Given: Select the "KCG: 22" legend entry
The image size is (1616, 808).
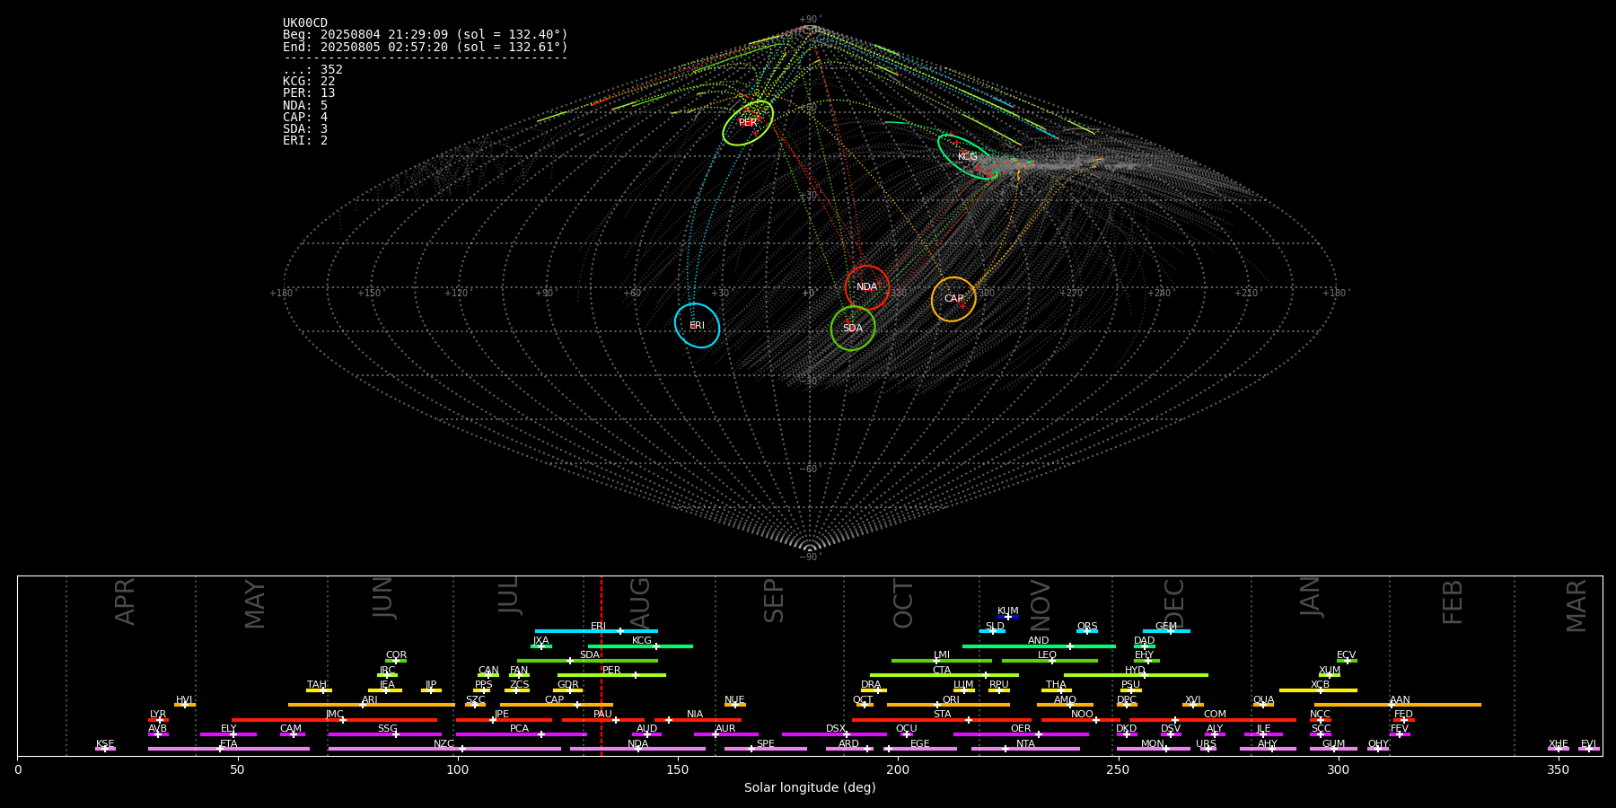Looking at the screenshot, I should (309, 82).
